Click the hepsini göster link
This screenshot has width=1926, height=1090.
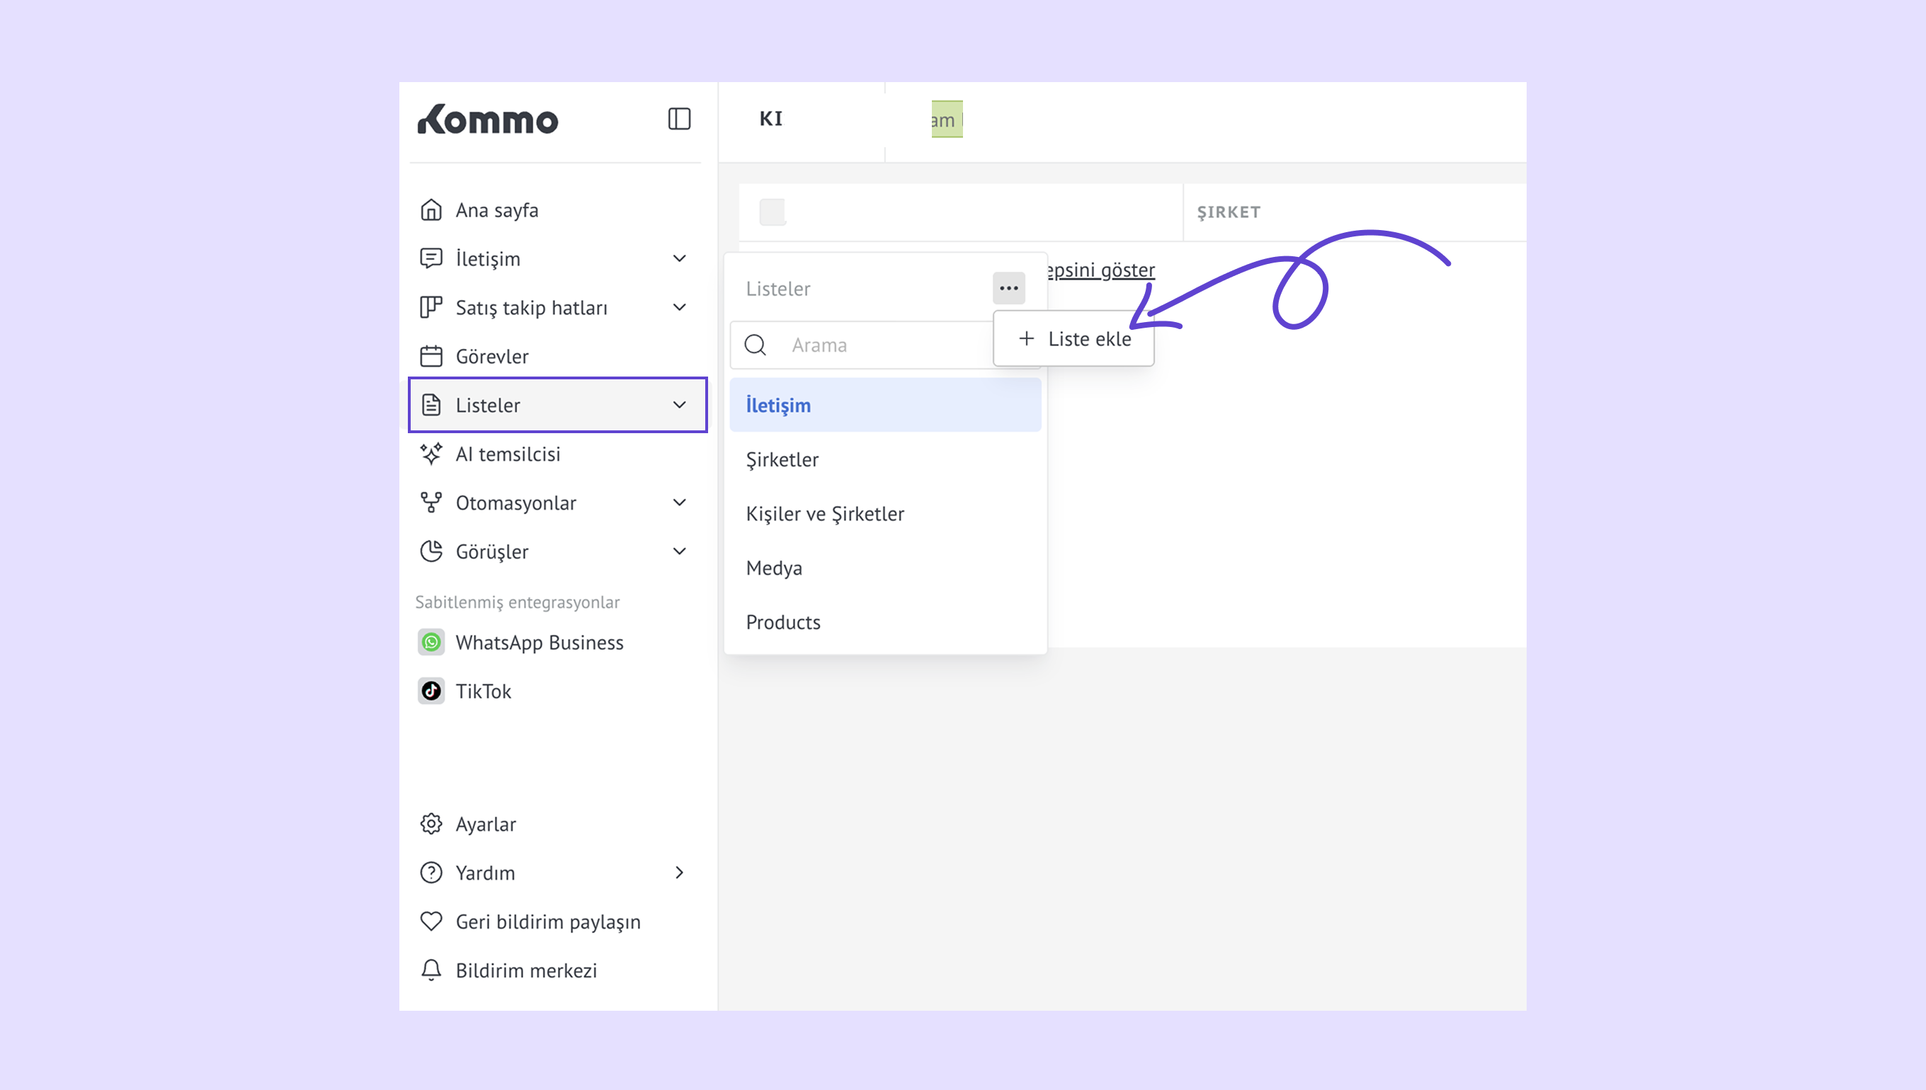point(1101,270)
